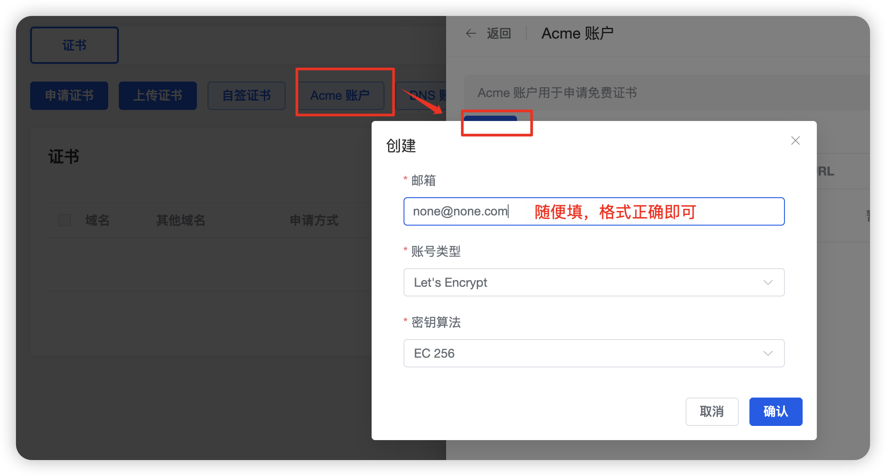This screenshot has width=886, height=476.
Task: Toggle the select-all checkbox beside 域名
Action: pos(65,220)
